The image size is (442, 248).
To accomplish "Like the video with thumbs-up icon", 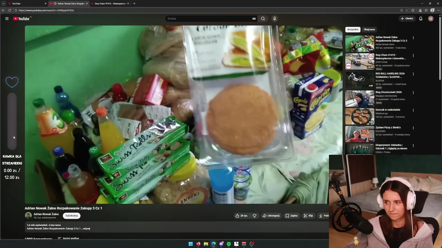I will [x=237, y=216].
